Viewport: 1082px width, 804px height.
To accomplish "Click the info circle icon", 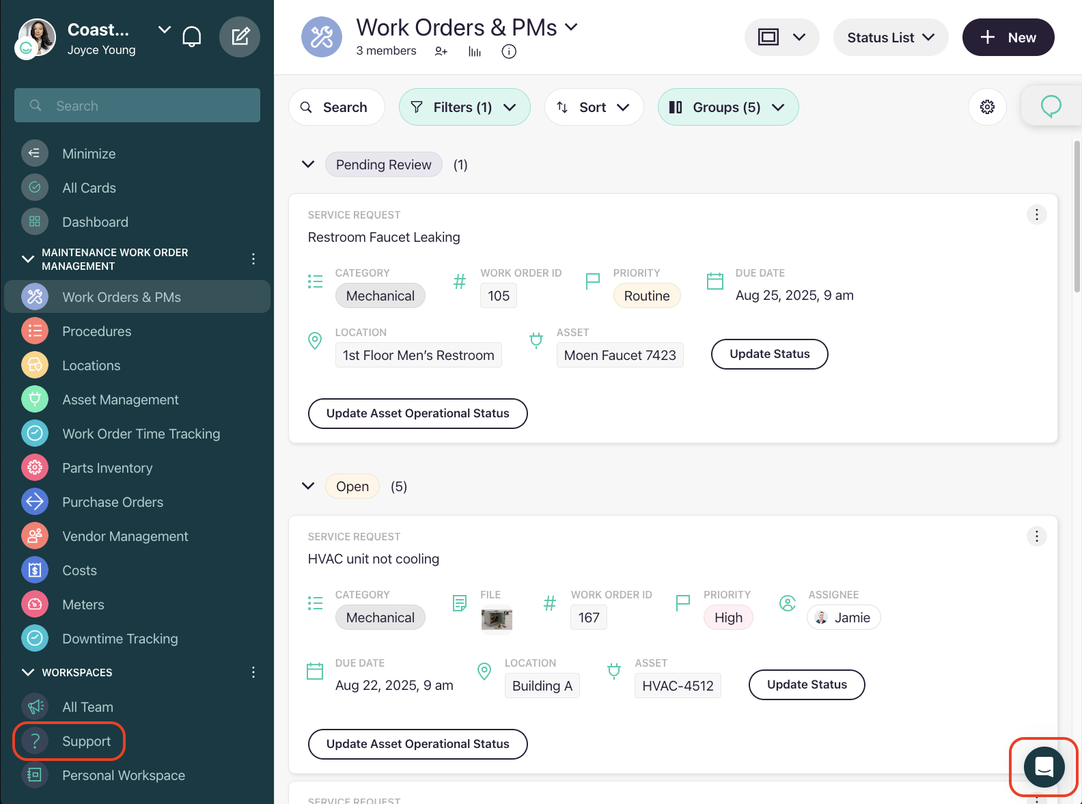I will coord(509,51).
